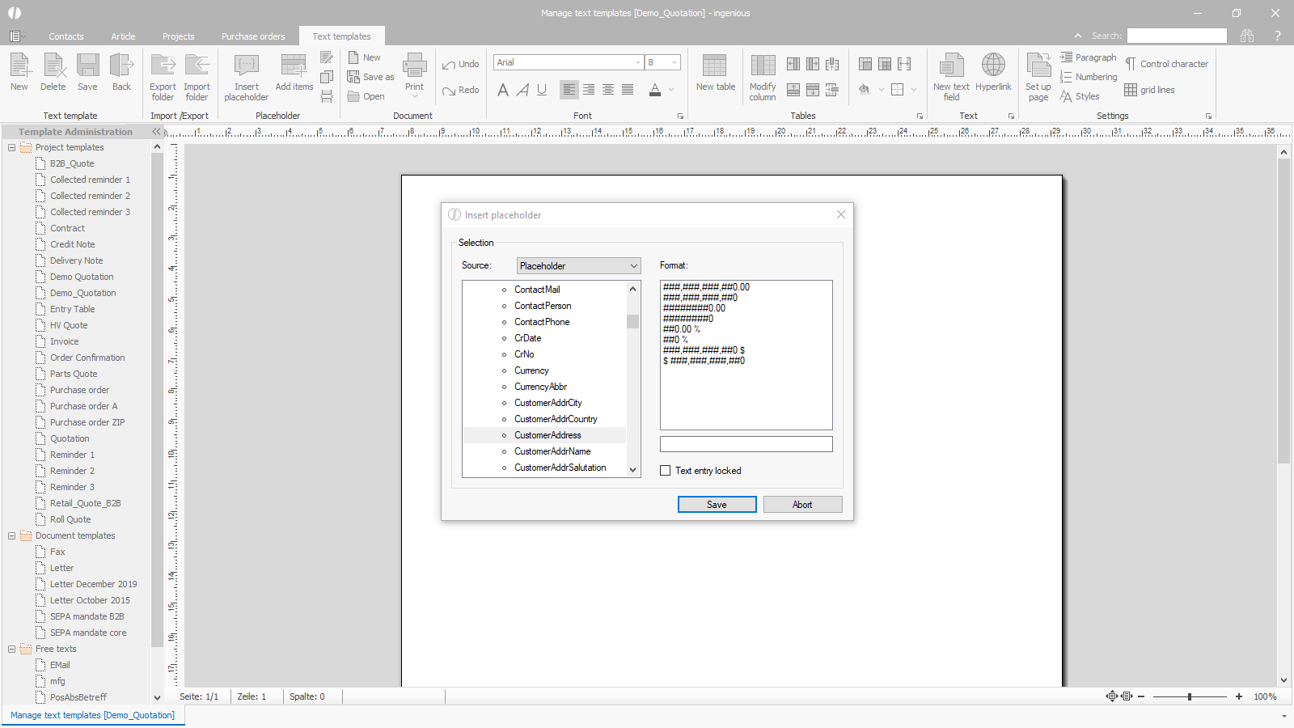Open the Contacts tab
This screenshot has height=728, width=1294.
66,36
